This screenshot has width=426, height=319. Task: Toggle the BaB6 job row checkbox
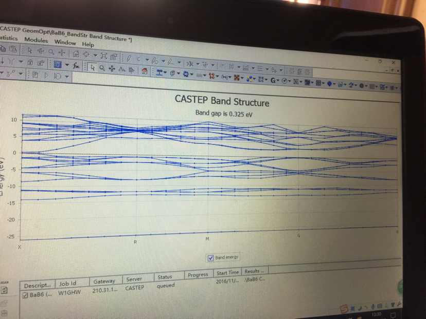pyautogui.click(x=25, y=295)
